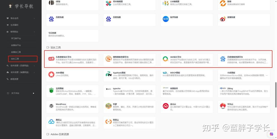Expand the 联合会员 sidebar chevron
The height and width of the screenshot is (139, 277).
point(34,18)
